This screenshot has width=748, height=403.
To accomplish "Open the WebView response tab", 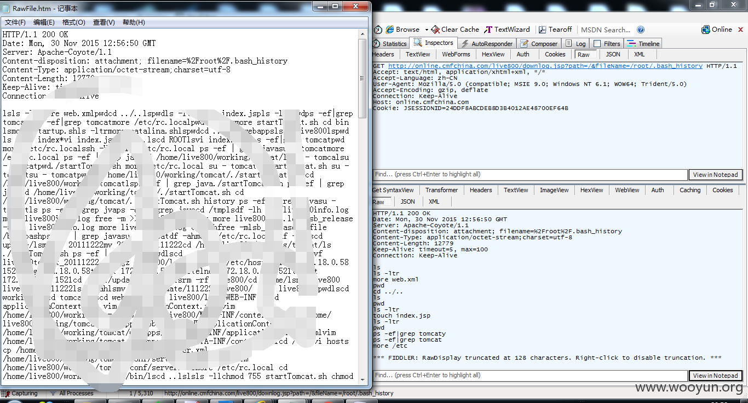I will point(627,190).
